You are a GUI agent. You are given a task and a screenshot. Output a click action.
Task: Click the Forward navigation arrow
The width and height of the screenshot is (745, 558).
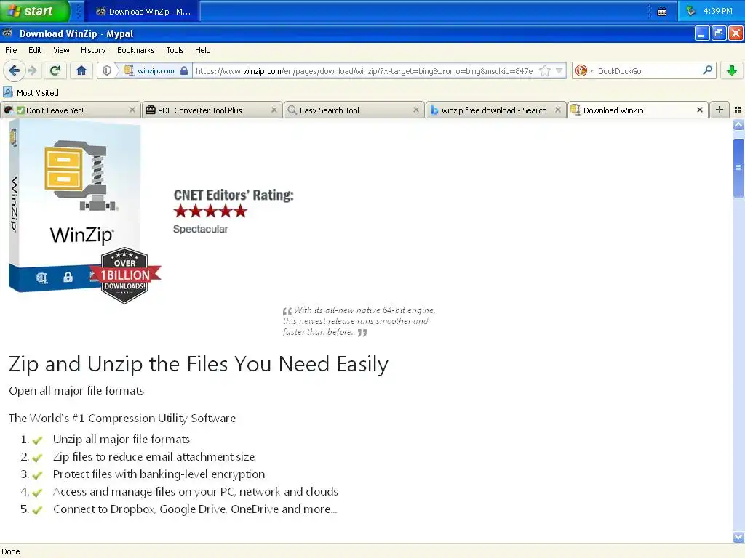click(33, 70)
